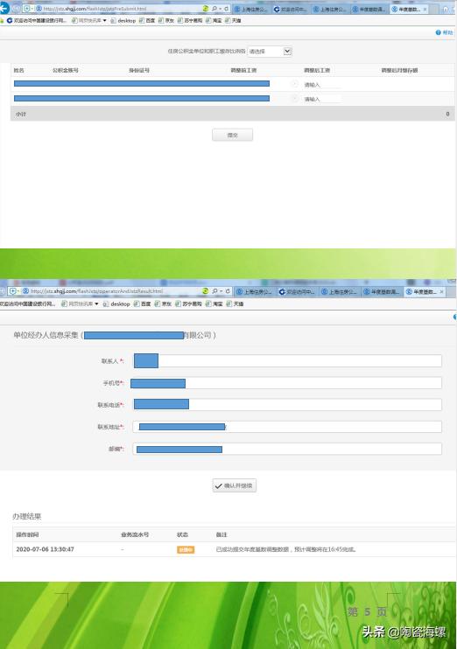Click the 公积金账号 column header
The image size is (457, 649).
tap(66, 70)
